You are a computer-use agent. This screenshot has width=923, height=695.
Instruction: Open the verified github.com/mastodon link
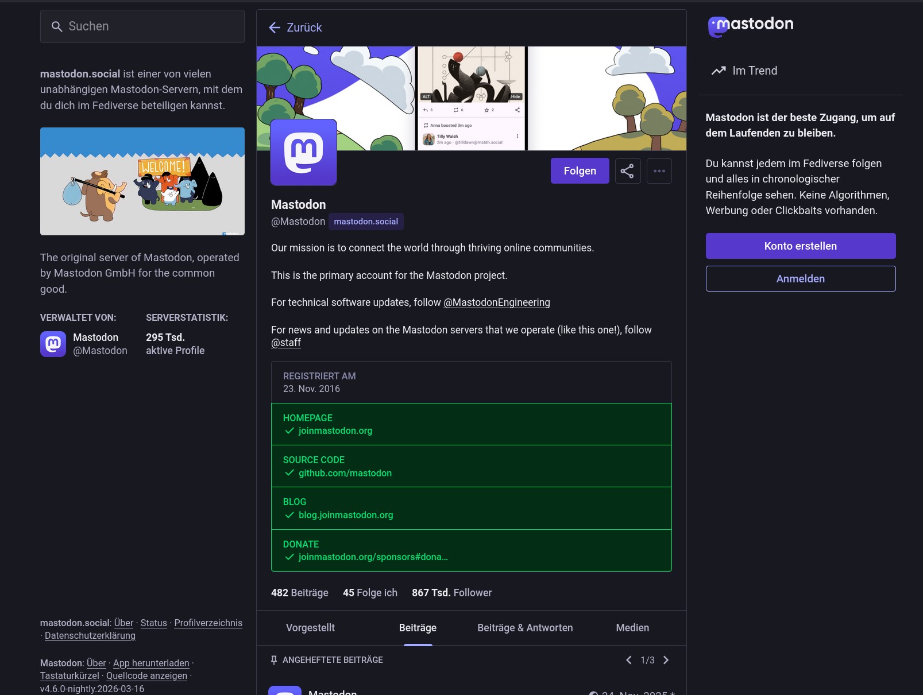coord(345,473)
